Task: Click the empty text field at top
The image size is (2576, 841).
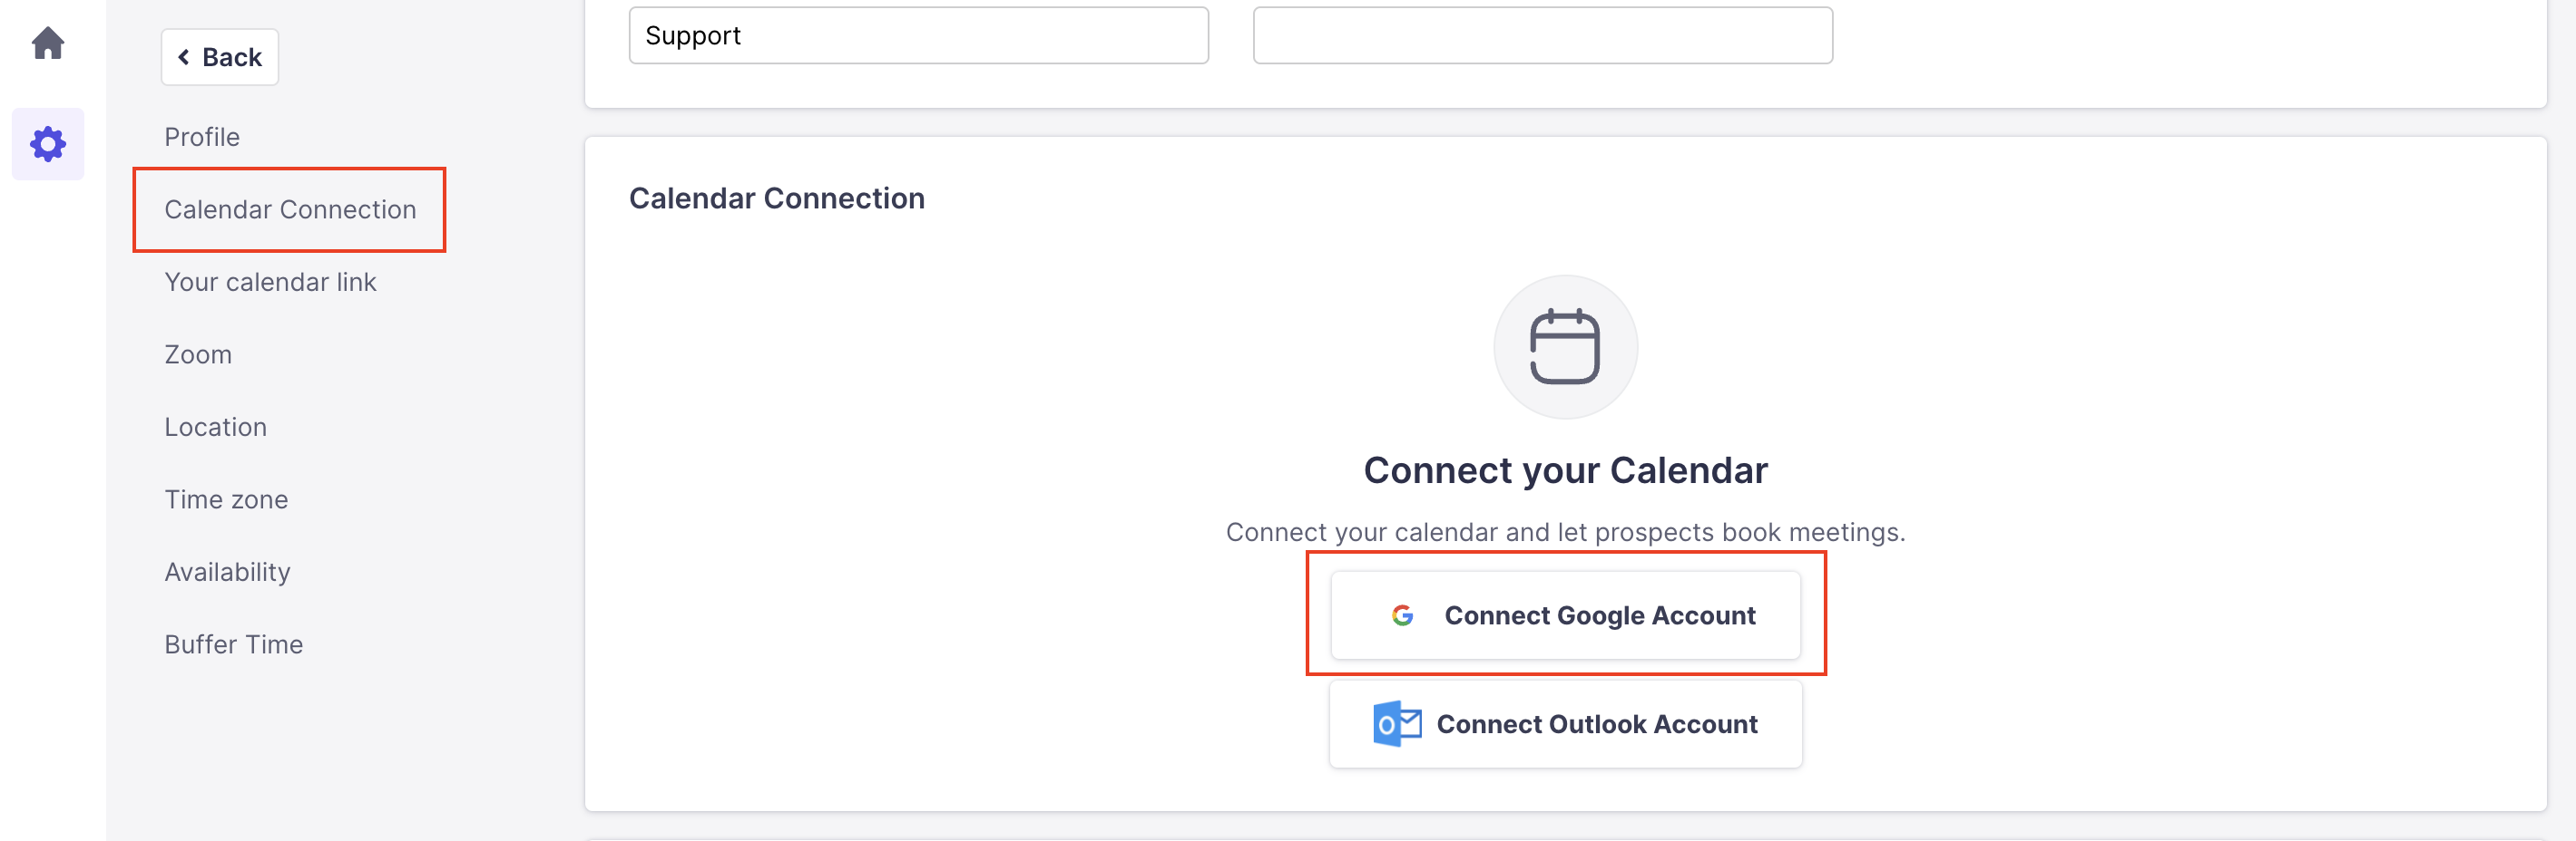Action: coord(1542,36)
